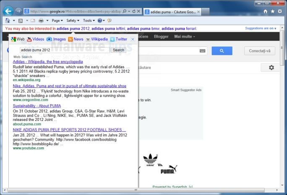287x195 pixels.
Task: Expand the address bar dropdown arrow
Action: click(x=129, y=11)
